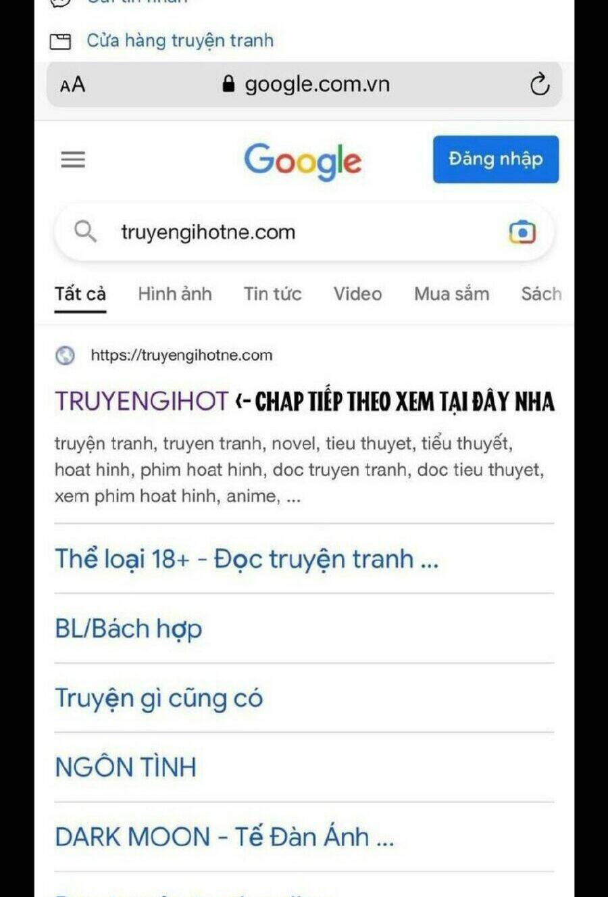Open the Google hamburger menu

73,160
